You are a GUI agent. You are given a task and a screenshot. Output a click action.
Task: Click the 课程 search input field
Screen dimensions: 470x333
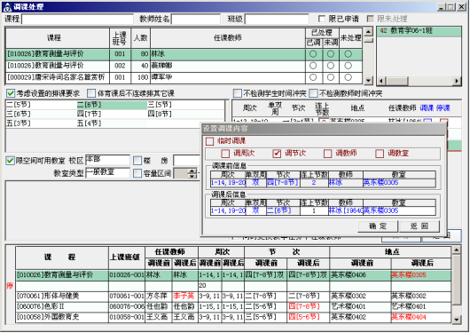tap(77, 20)
